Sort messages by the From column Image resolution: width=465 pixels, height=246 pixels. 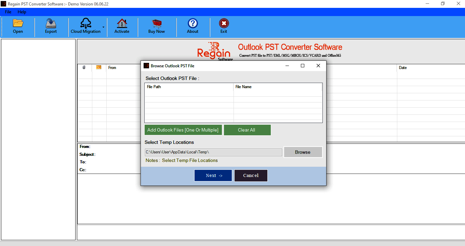[112, 68]
